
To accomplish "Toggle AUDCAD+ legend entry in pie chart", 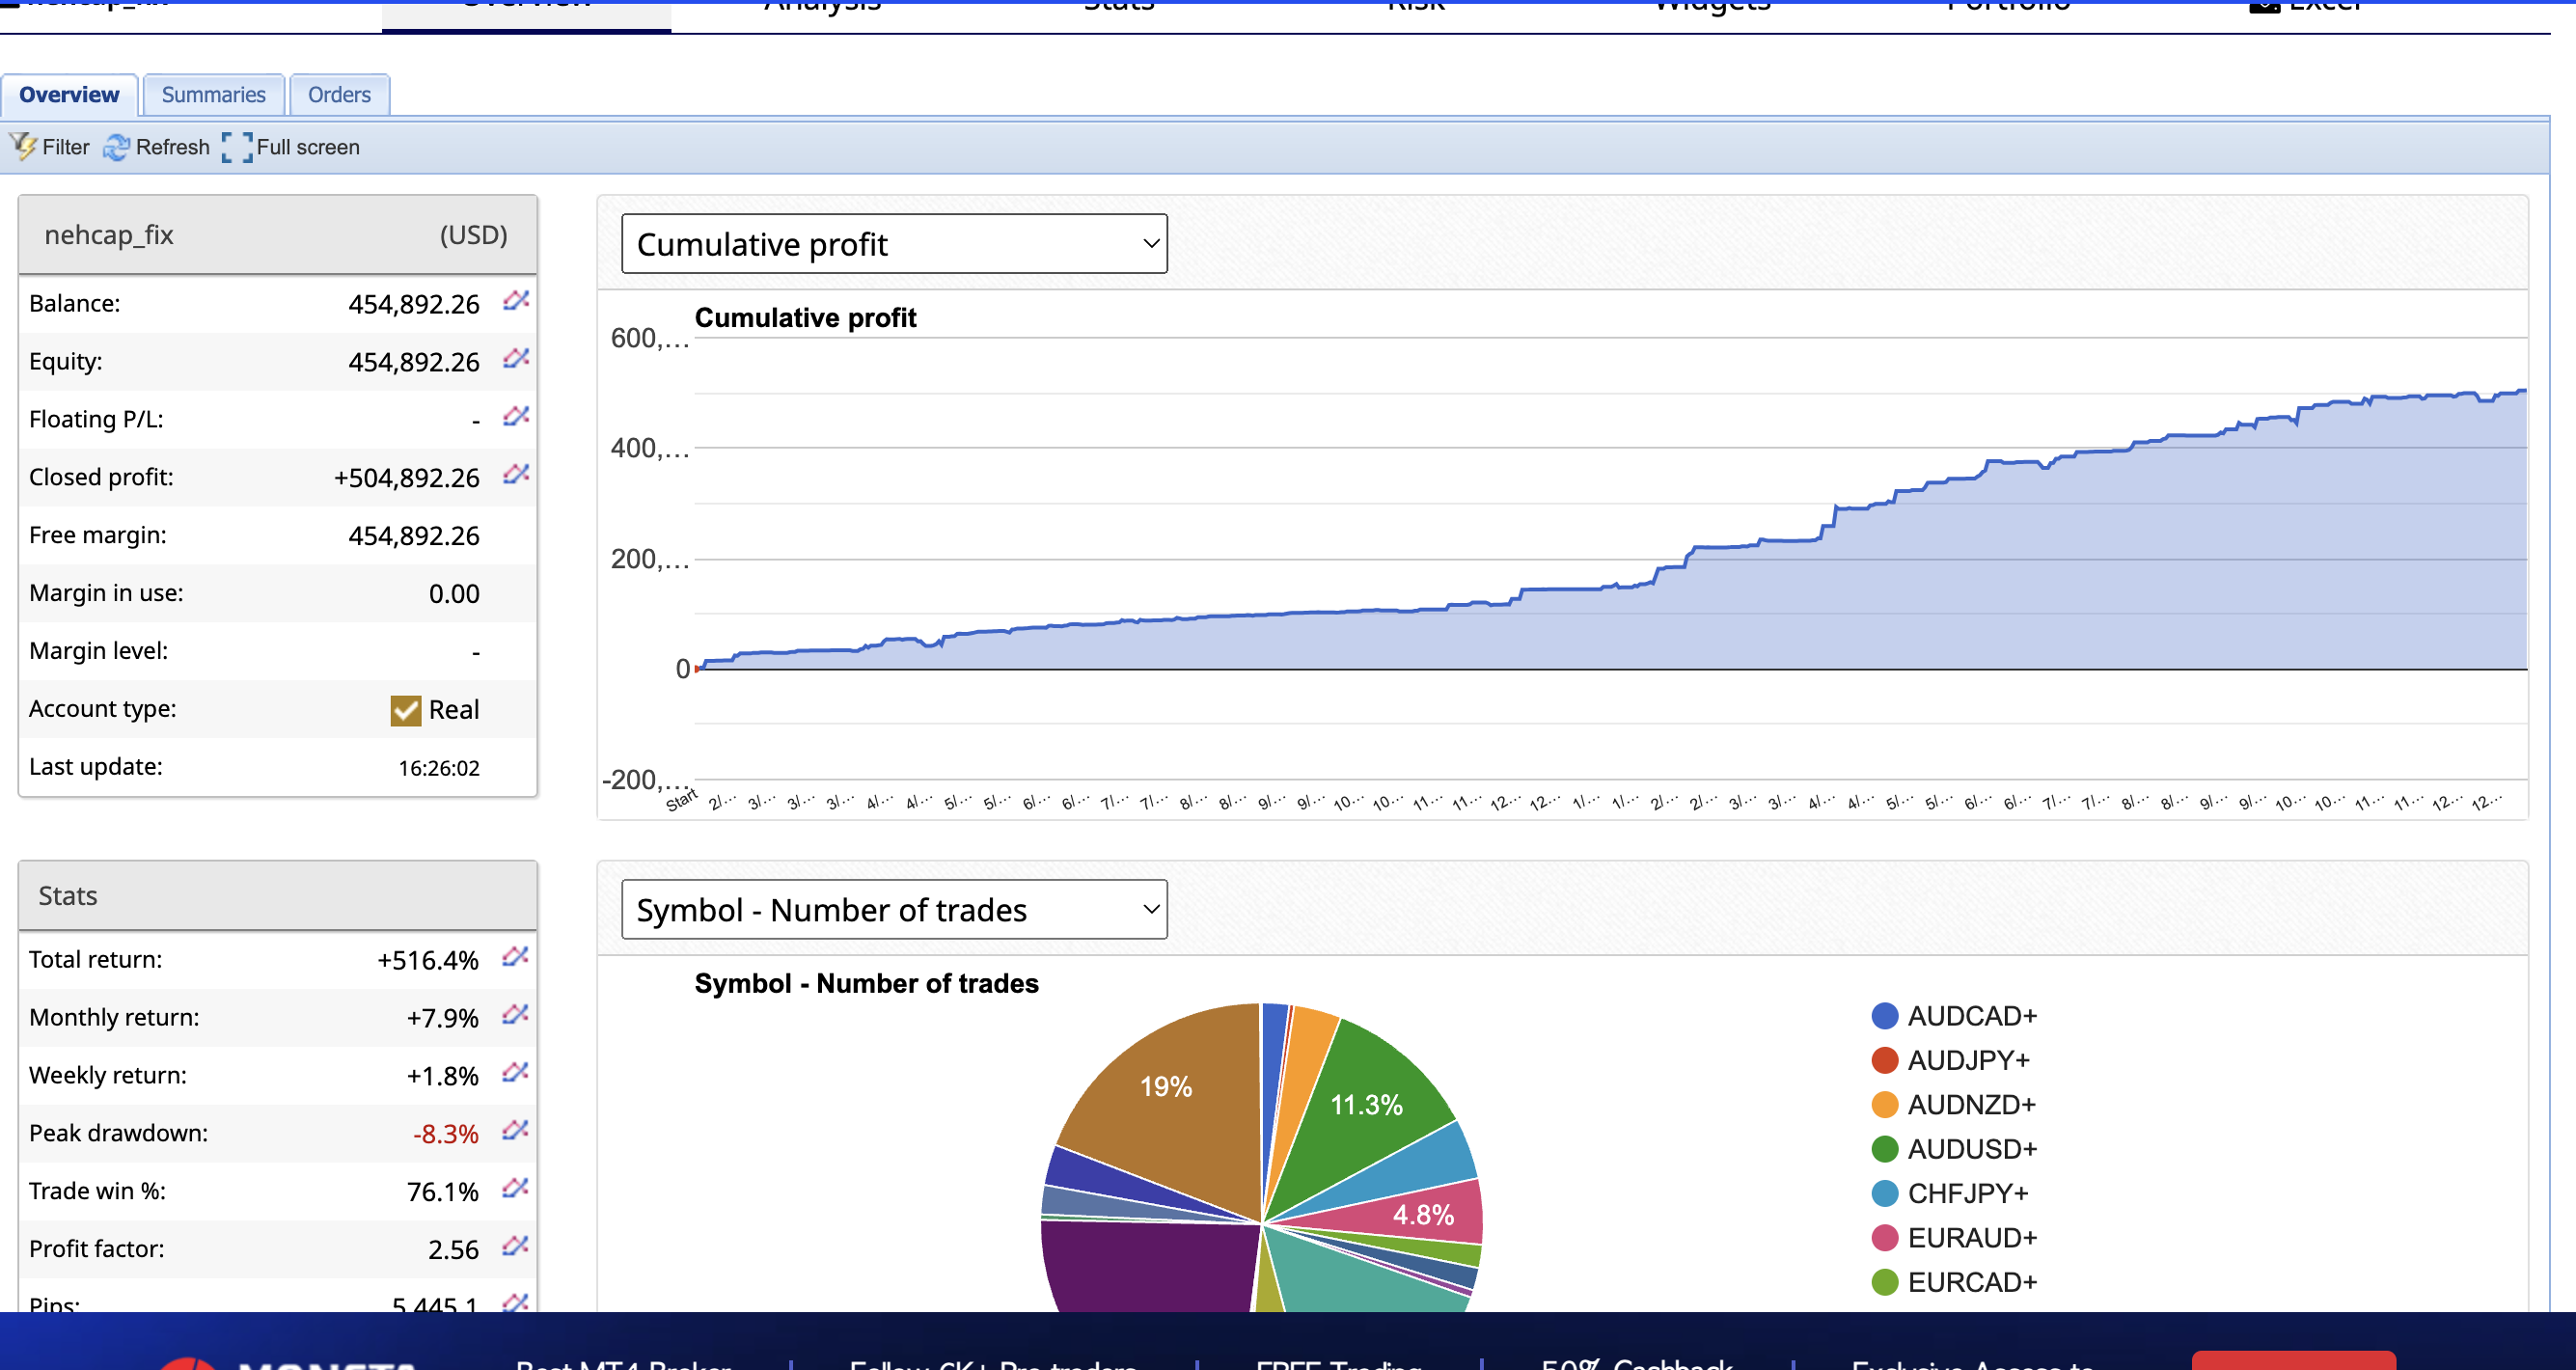I will pos(1953,1016).
